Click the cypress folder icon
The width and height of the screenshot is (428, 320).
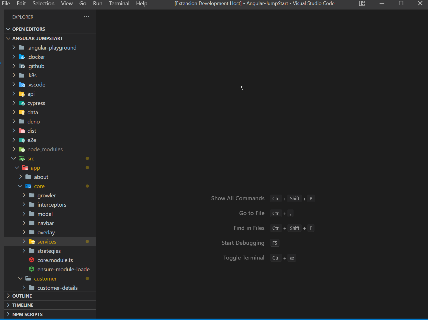(x=22, y=103)
